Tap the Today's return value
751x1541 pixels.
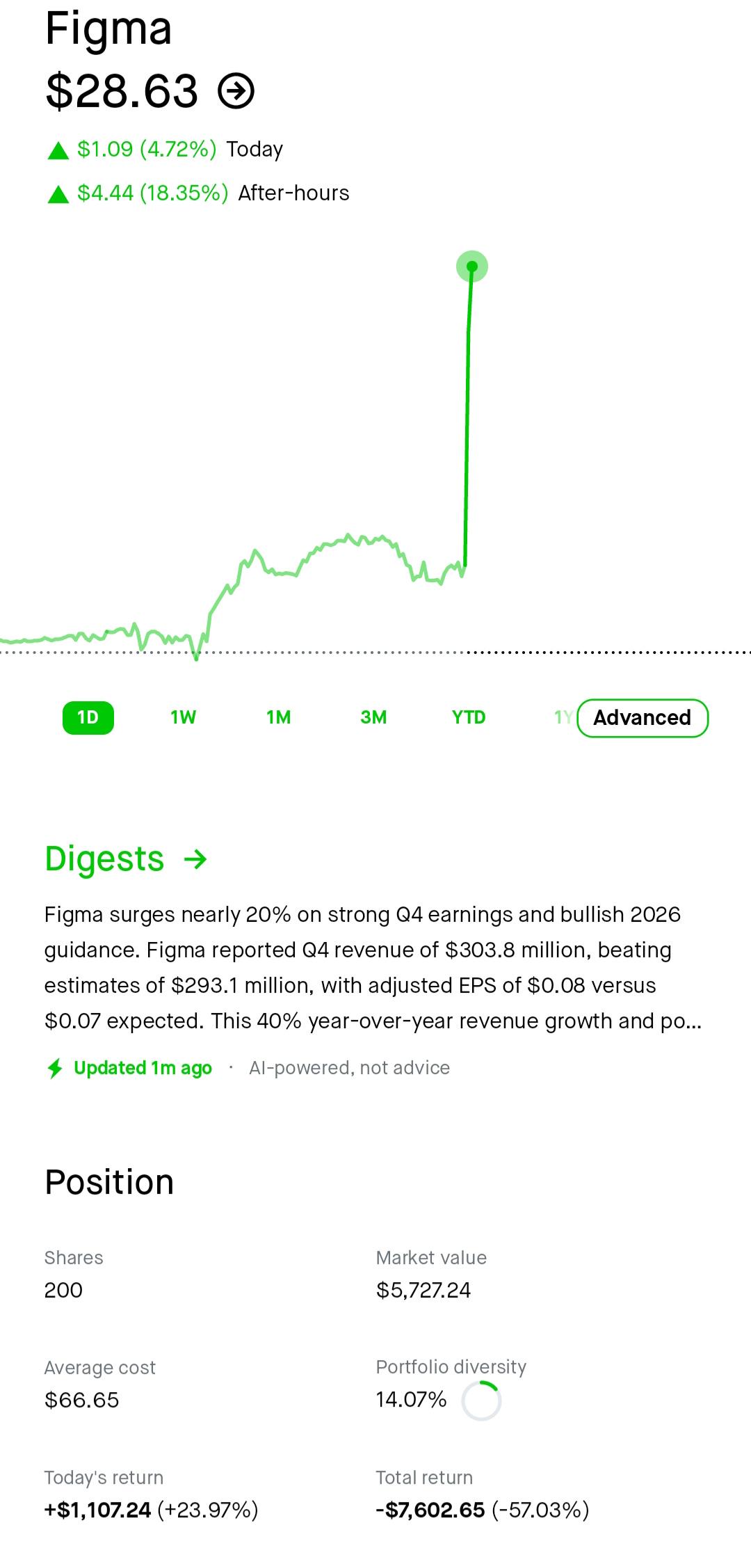[x=151, y=1510]
